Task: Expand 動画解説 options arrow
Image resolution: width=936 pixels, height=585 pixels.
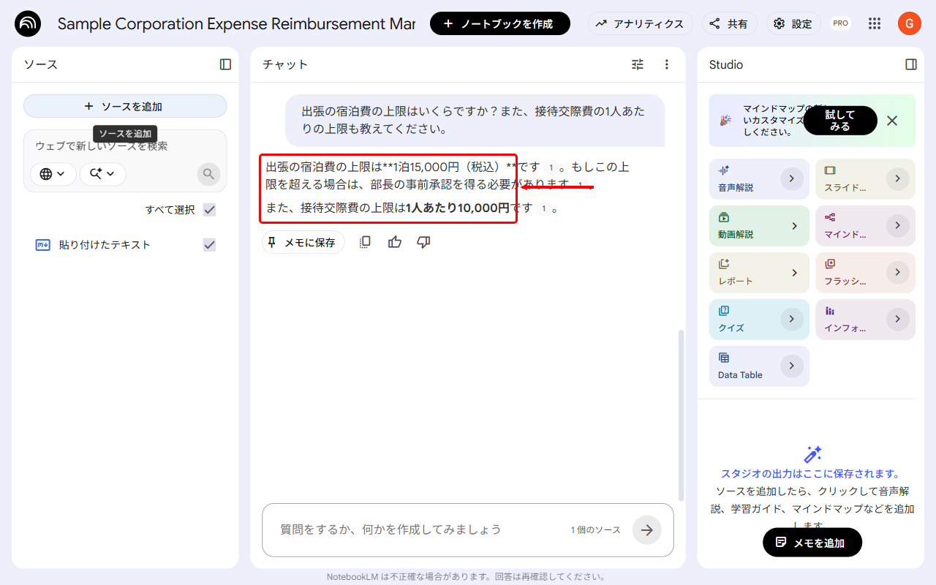Action: point(794,226)
